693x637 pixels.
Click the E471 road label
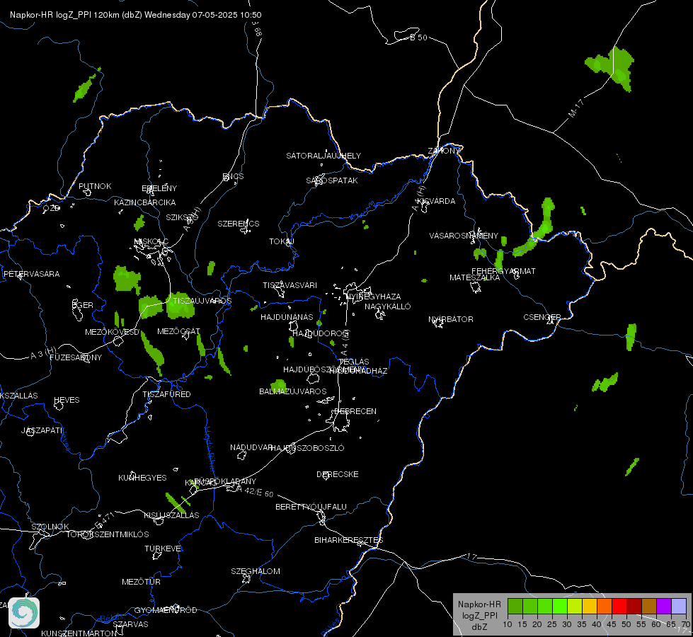[105, 520]
